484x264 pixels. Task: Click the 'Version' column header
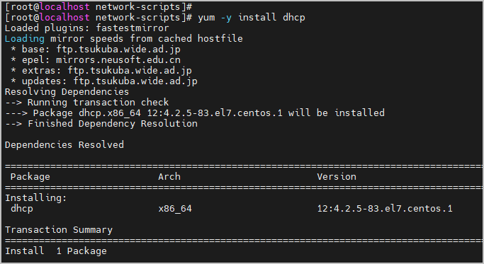coord(337,177)
